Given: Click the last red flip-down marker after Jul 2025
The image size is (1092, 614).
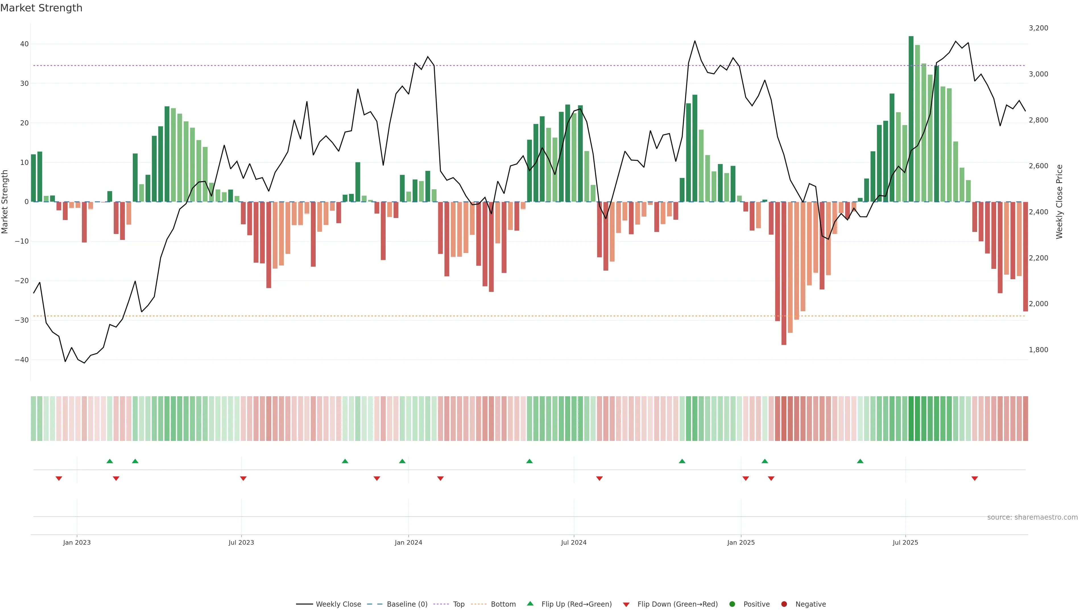Looking at the screenshot, I should coord(975,478).
